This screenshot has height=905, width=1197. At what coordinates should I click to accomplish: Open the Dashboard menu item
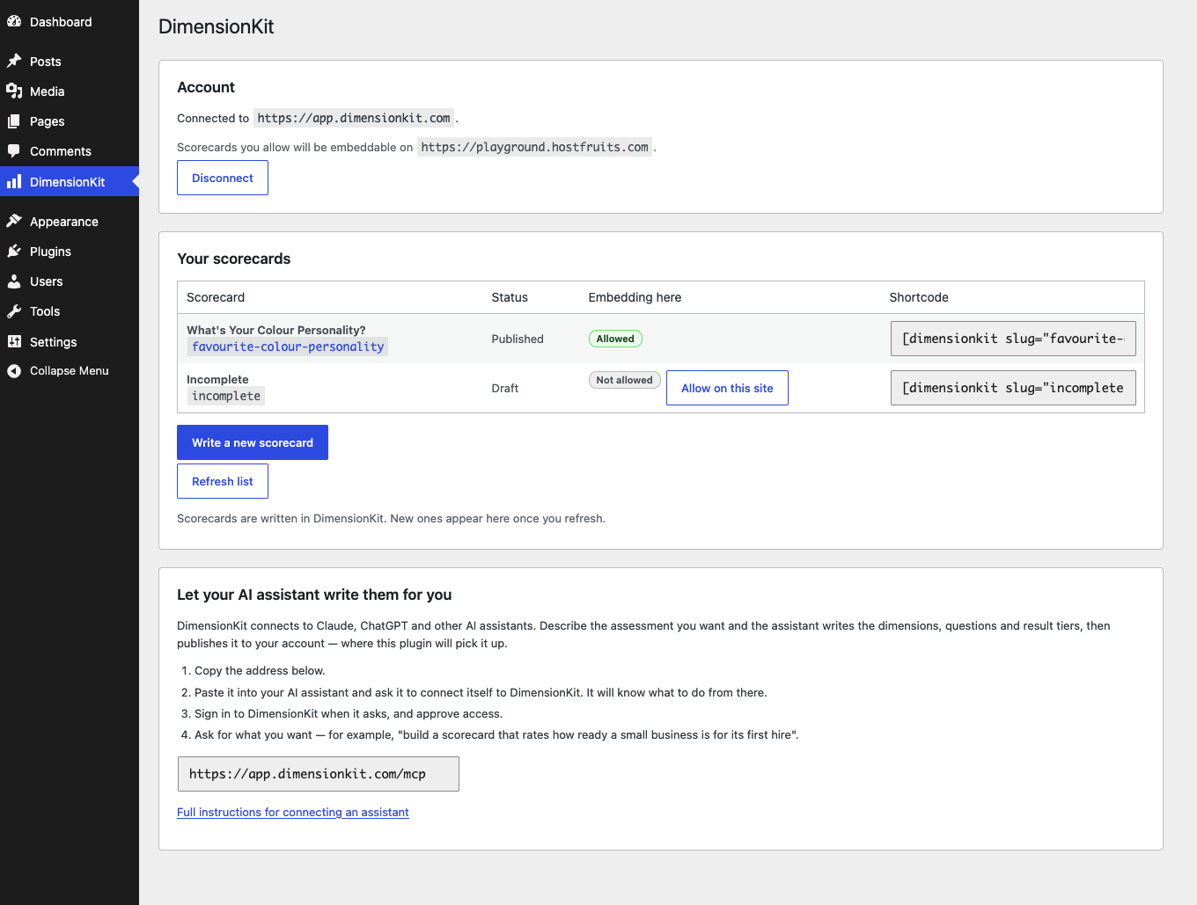pos(61,22)
